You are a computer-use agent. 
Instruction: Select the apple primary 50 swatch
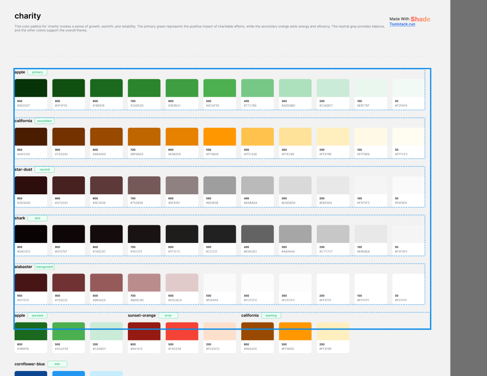click(408, 88)
